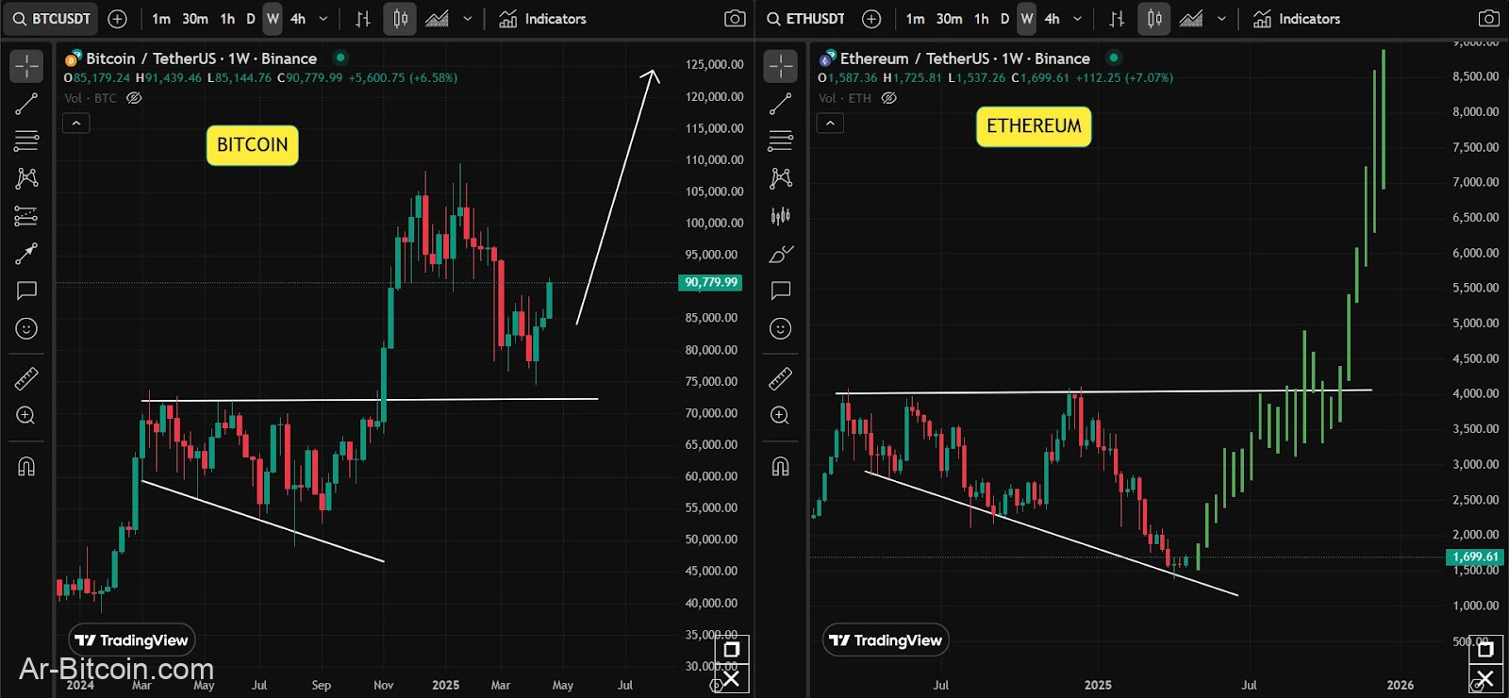The image size is (1509, 698).
Task: Expand chart style dropdown on Ethereum chart
Action: coord(1221,19)
